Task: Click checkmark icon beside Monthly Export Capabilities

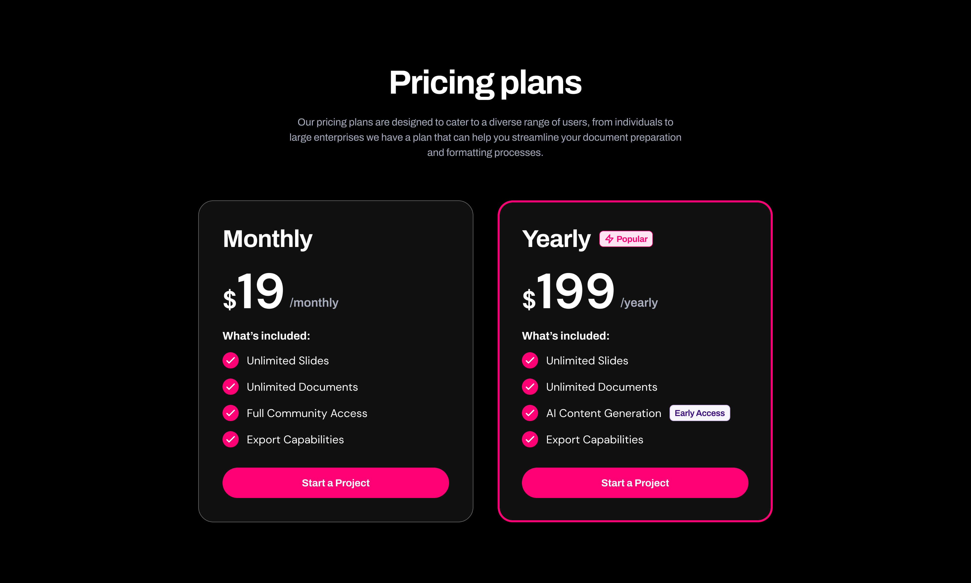Action: pos(231,439)
